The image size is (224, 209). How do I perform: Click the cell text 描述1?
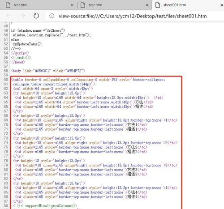tap(132, 129)
